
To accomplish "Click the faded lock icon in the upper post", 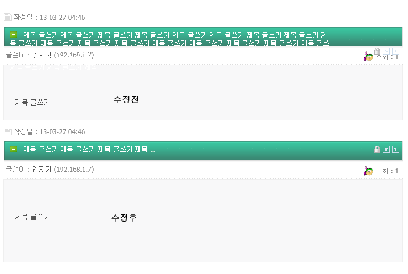I will (x=378, y=51).
